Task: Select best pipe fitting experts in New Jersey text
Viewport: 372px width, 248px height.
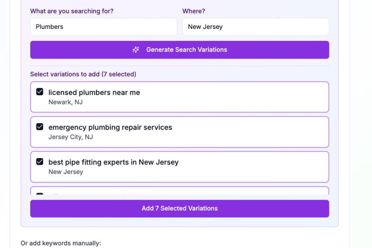Action: (114, 162)
